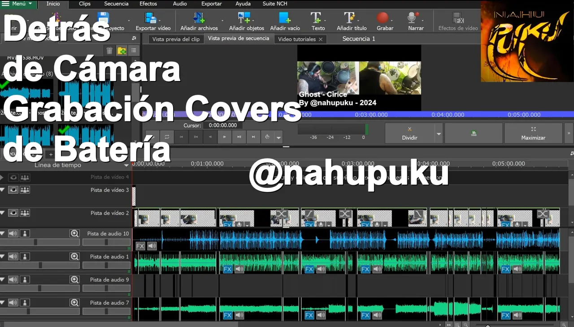Open the Menú dropdown button
574x327 pixels.
pos(18,4)
